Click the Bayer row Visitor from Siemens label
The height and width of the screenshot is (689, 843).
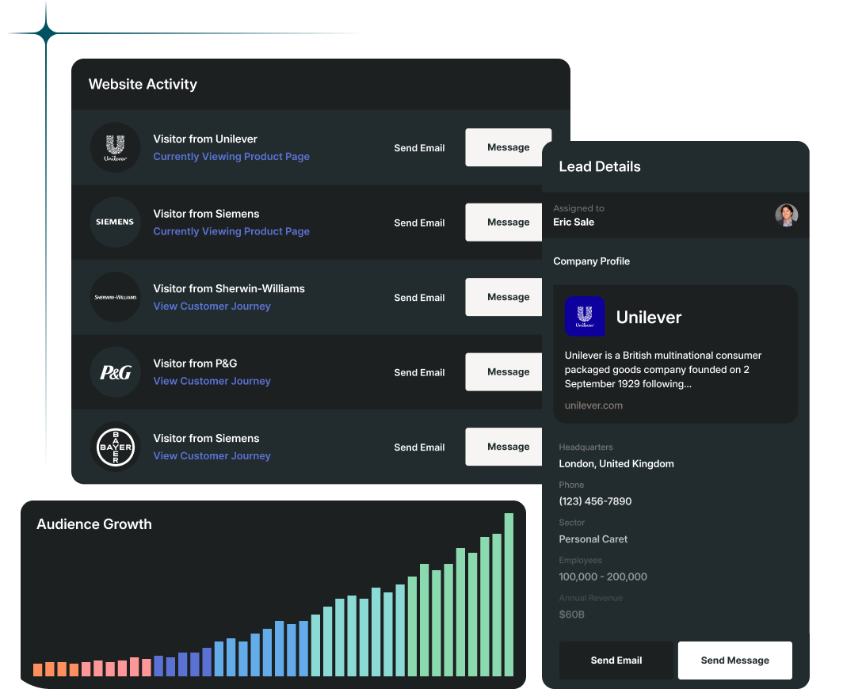(206, 438)
